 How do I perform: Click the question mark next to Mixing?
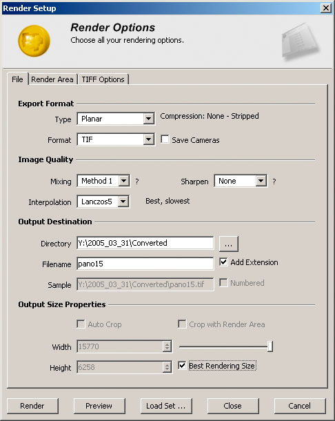click(137, 182)
